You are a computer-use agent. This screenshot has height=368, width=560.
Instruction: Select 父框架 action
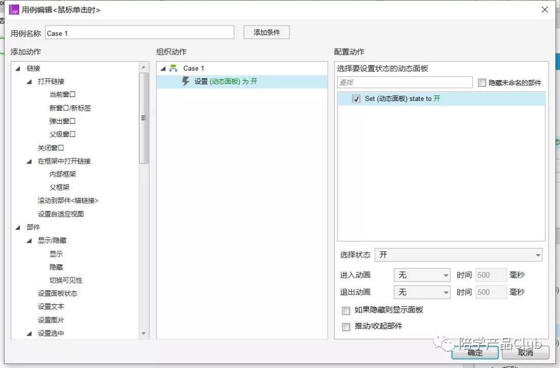(x=59, y=187)
